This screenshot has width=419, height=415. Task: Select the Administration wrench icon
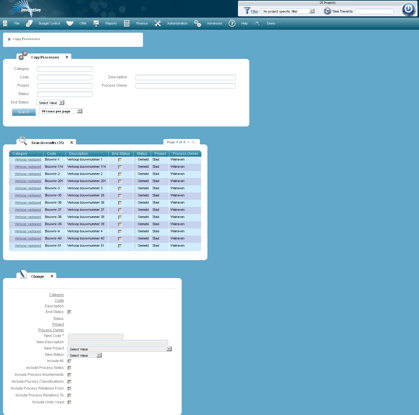(x=158, y=23)
